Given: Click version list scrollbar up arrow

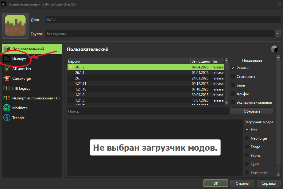Looking at the screenshot, I should click(227, 60).
